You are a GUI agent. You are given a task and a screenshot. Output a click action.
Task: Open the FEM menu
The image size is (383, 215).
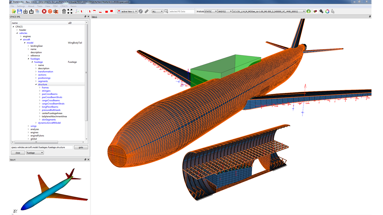(x=55, y=6)
